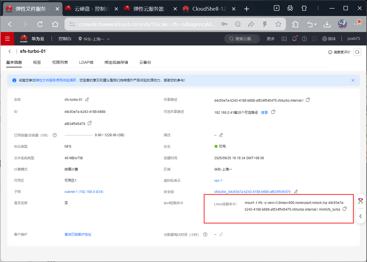Close the survey invitation banner
367x262 pixels.
click(x=353, y=80)
